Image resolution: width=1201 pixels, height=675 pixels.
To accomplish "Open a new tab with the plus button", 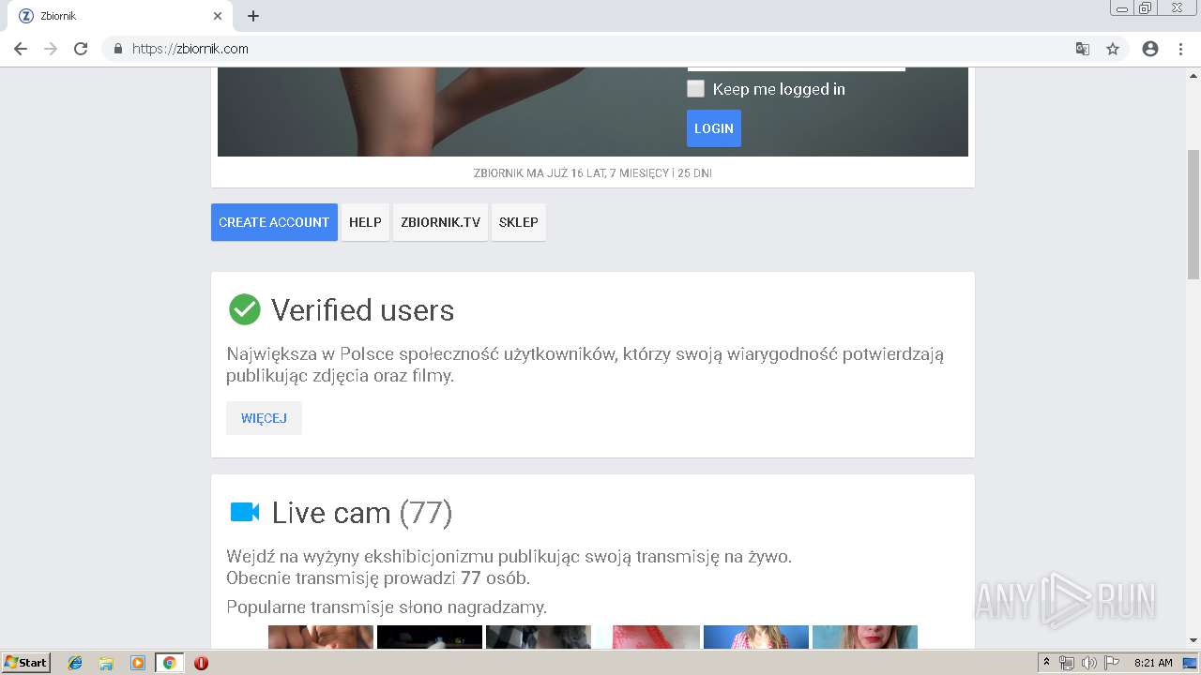I will pos(253,16).
